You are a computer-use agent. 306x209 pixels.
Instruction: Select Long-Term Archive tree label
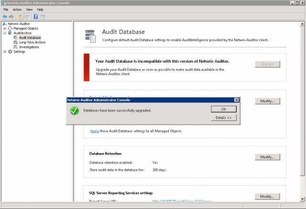pyautogui.click(x=32, y=43)
